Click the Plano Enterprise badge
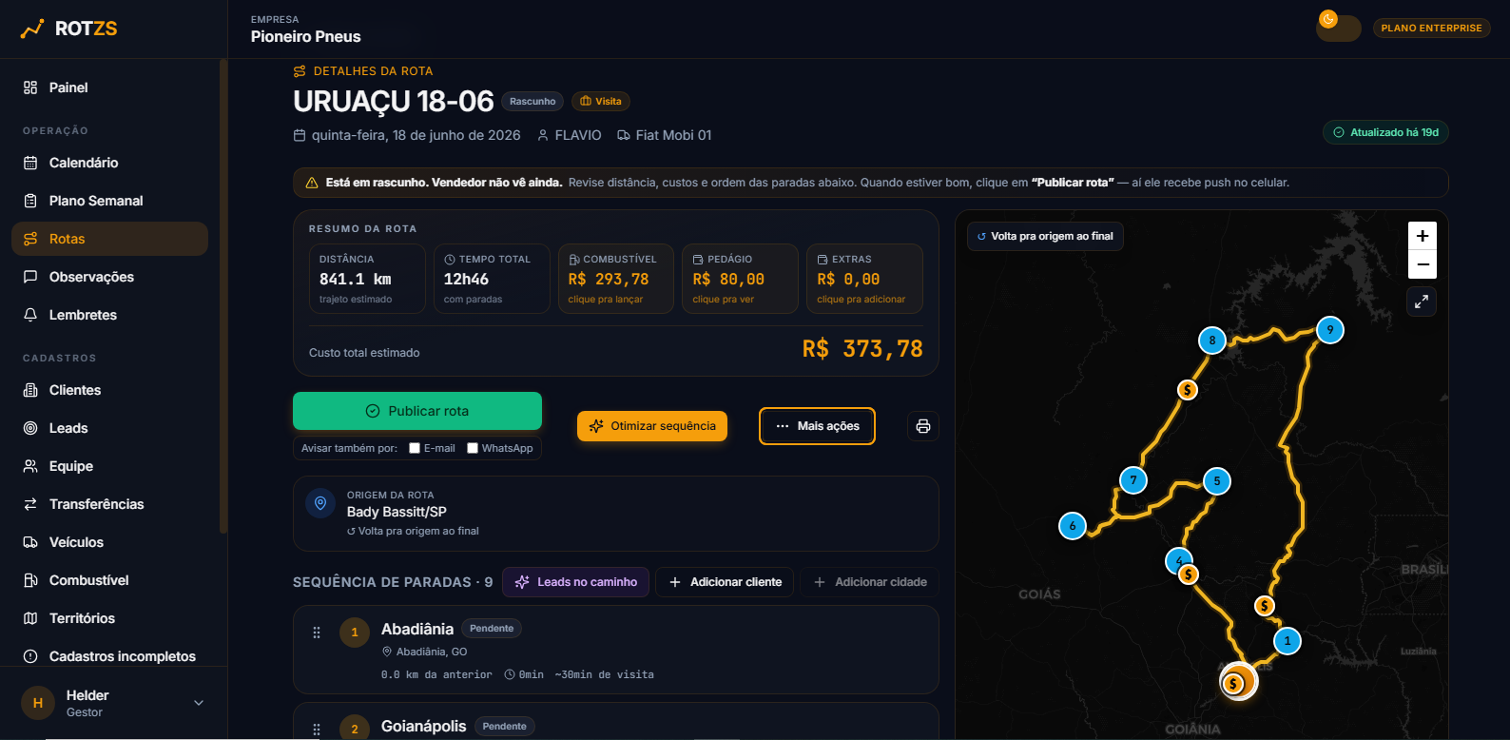 tap(1431, 29)
